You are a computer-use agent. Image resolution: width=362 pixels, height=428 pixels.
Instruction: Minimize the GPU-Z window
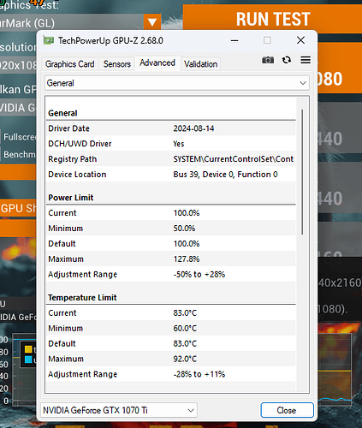coord(234,40)
